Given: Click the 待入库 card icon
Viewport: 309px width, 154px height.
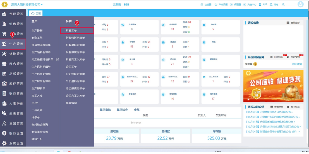Looking at the screenshot, I should 123,60.
